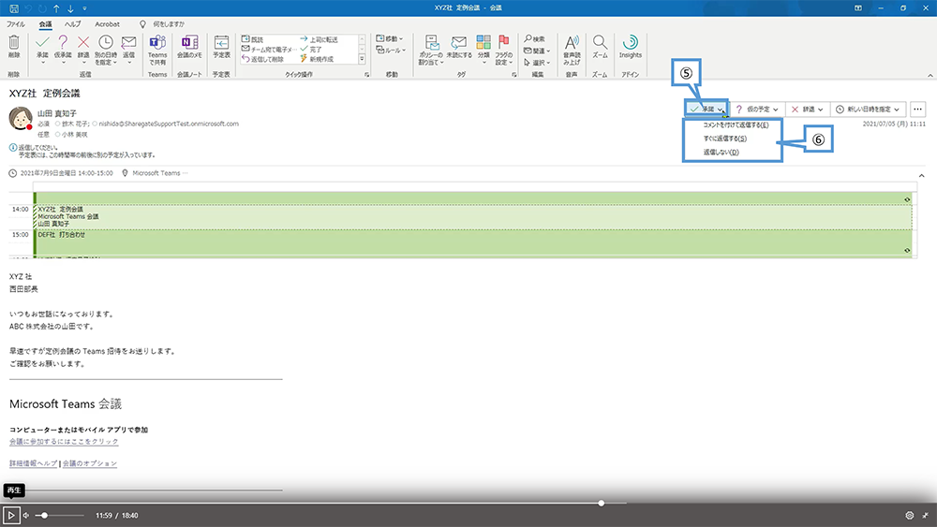
Task: Click Reply and Delete (返信して削除) quick step
Action: click(262, 59)
